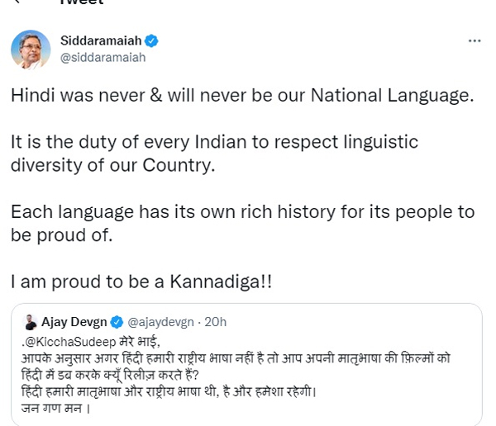Click the 20h timestamp on quoted tweet

(x=215, y=322)
